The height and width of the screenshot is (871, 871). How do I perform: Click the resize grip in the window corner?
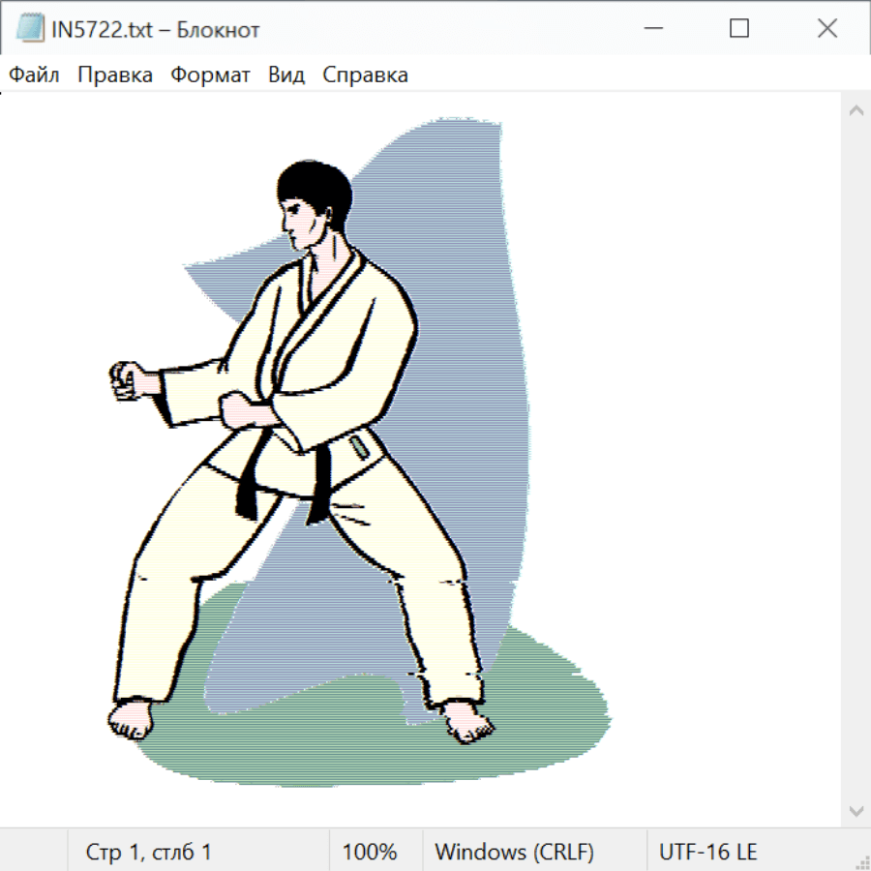pyautogui.click(x=861, y=861)
